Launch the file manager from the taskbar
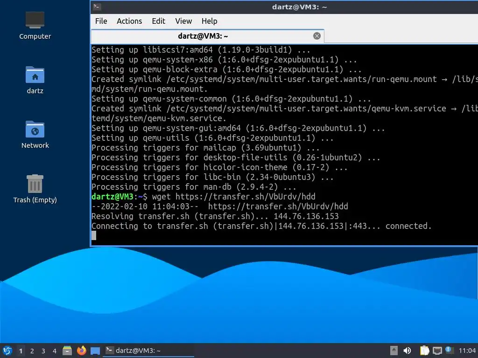Screen dimensions: 478x358 [x=67, y=351]
